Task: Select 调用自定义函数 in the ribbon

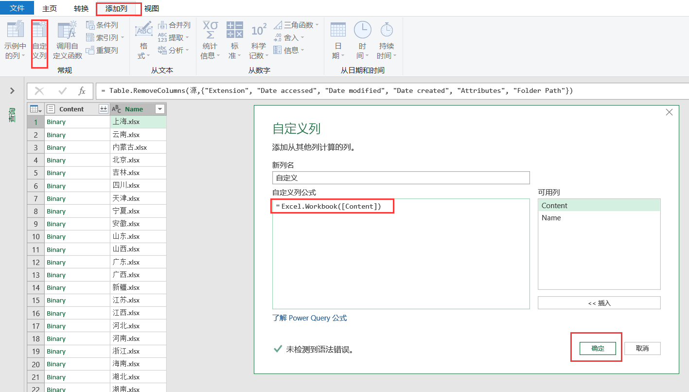Action: pos(68,40)
